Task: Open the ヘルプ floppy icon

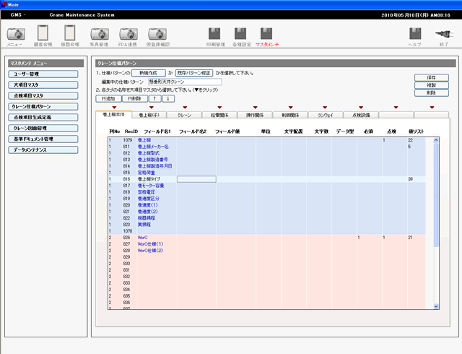Action: click(415, 34)
